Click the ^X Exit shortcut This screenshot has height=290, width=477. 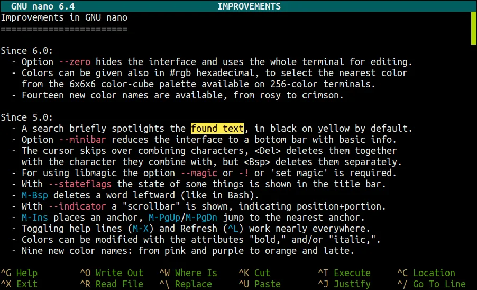[x=19, y=284]
